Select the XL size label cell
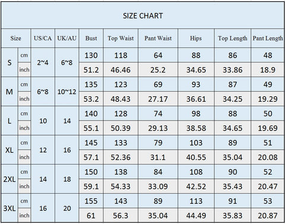This screenshot has width=285, height=224. point(9,150)
